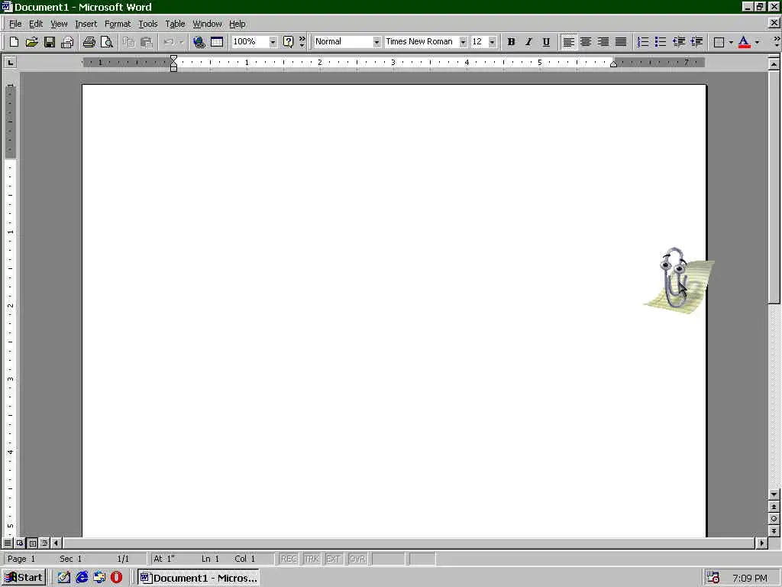Viewport: 782px width, 587px height.
Task: Switch to Print Layout view button
Action: click(32, 543)
